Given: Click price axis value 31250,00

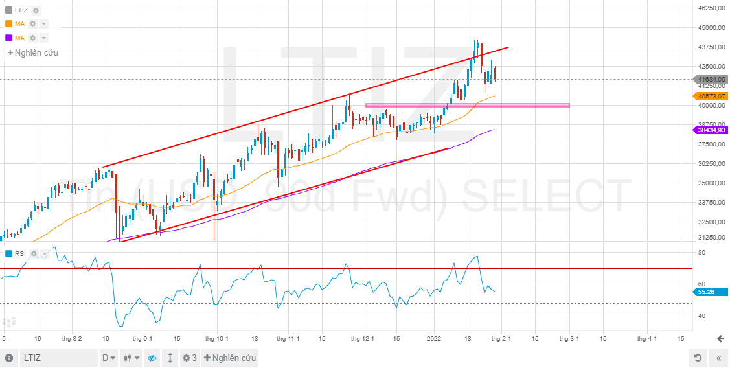Looking at the screenshot, I should tap(713, 238).
